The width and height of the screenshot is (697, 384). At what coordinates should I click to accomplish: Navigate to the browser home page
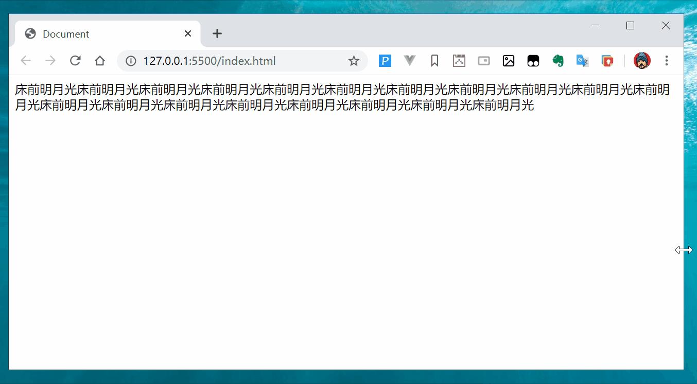tap(100, 60)
